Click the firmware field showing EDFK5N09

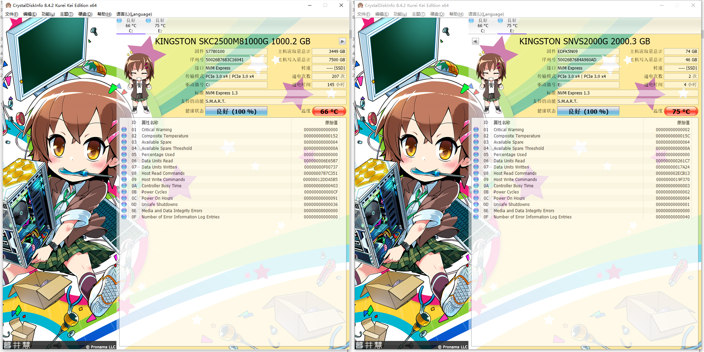coord(588,52)
